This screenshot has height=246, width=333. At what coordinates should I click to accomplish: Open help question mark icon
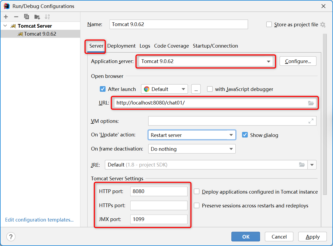(11, 236)
